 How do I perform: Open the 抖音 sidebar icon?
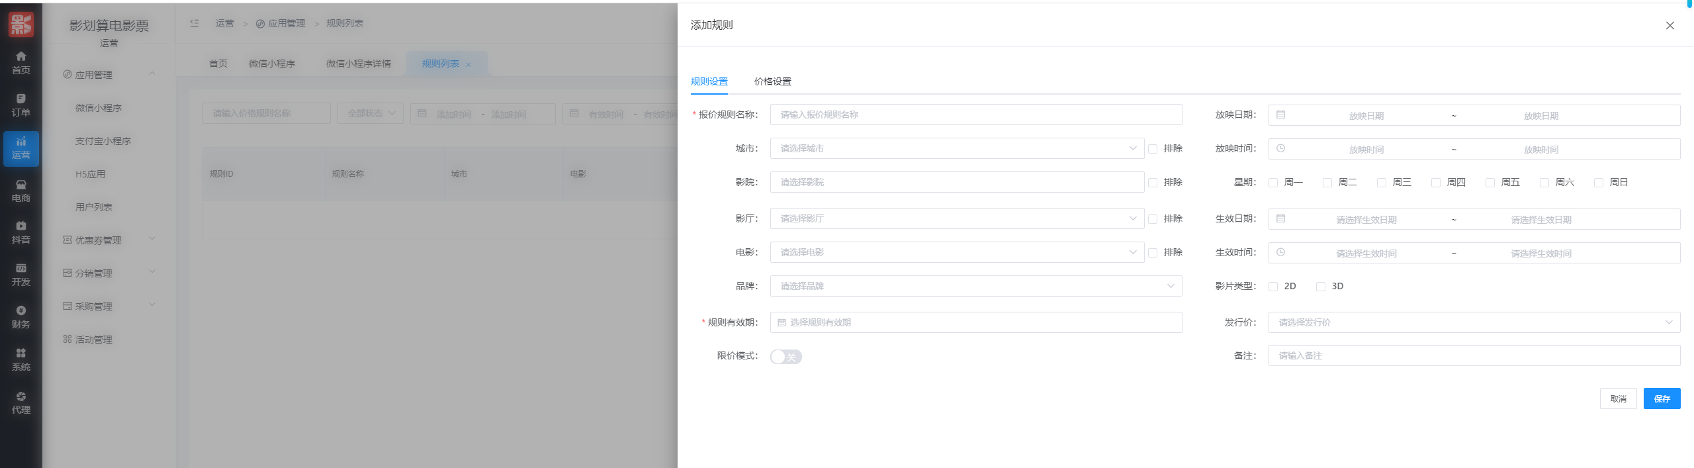coord(21,232)
